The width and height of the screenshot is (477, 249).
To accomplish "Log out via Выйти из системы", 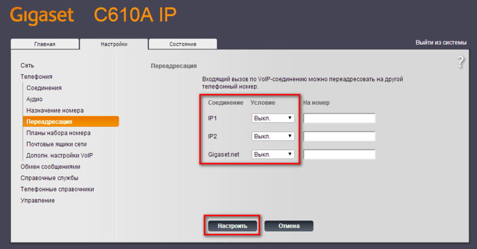I will pyautogui.click(x=441, y=42).
